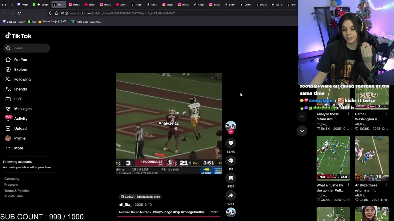Image resolution: width=394 pixels, height=221 pixels.
Task: Click into the TikTok Search field
Action: tap(27, 48)
